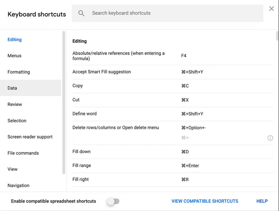Click the sidebar category scrollbar
The height and width of the screenshot is (211, 279).
pyautogui.click(x=64, y=101)
